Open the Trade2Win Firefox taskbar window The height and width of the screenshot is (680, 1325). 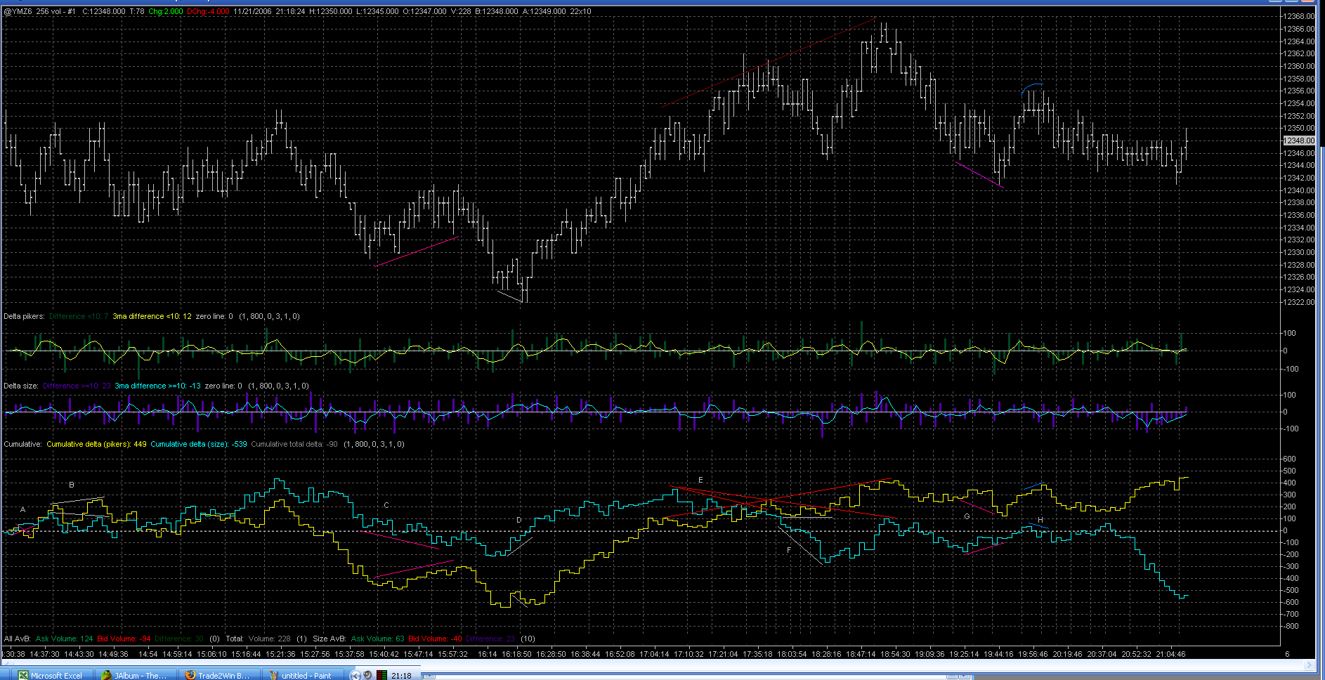218,675
